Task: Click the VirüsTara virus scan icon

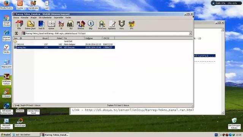Action: (102, 25)
